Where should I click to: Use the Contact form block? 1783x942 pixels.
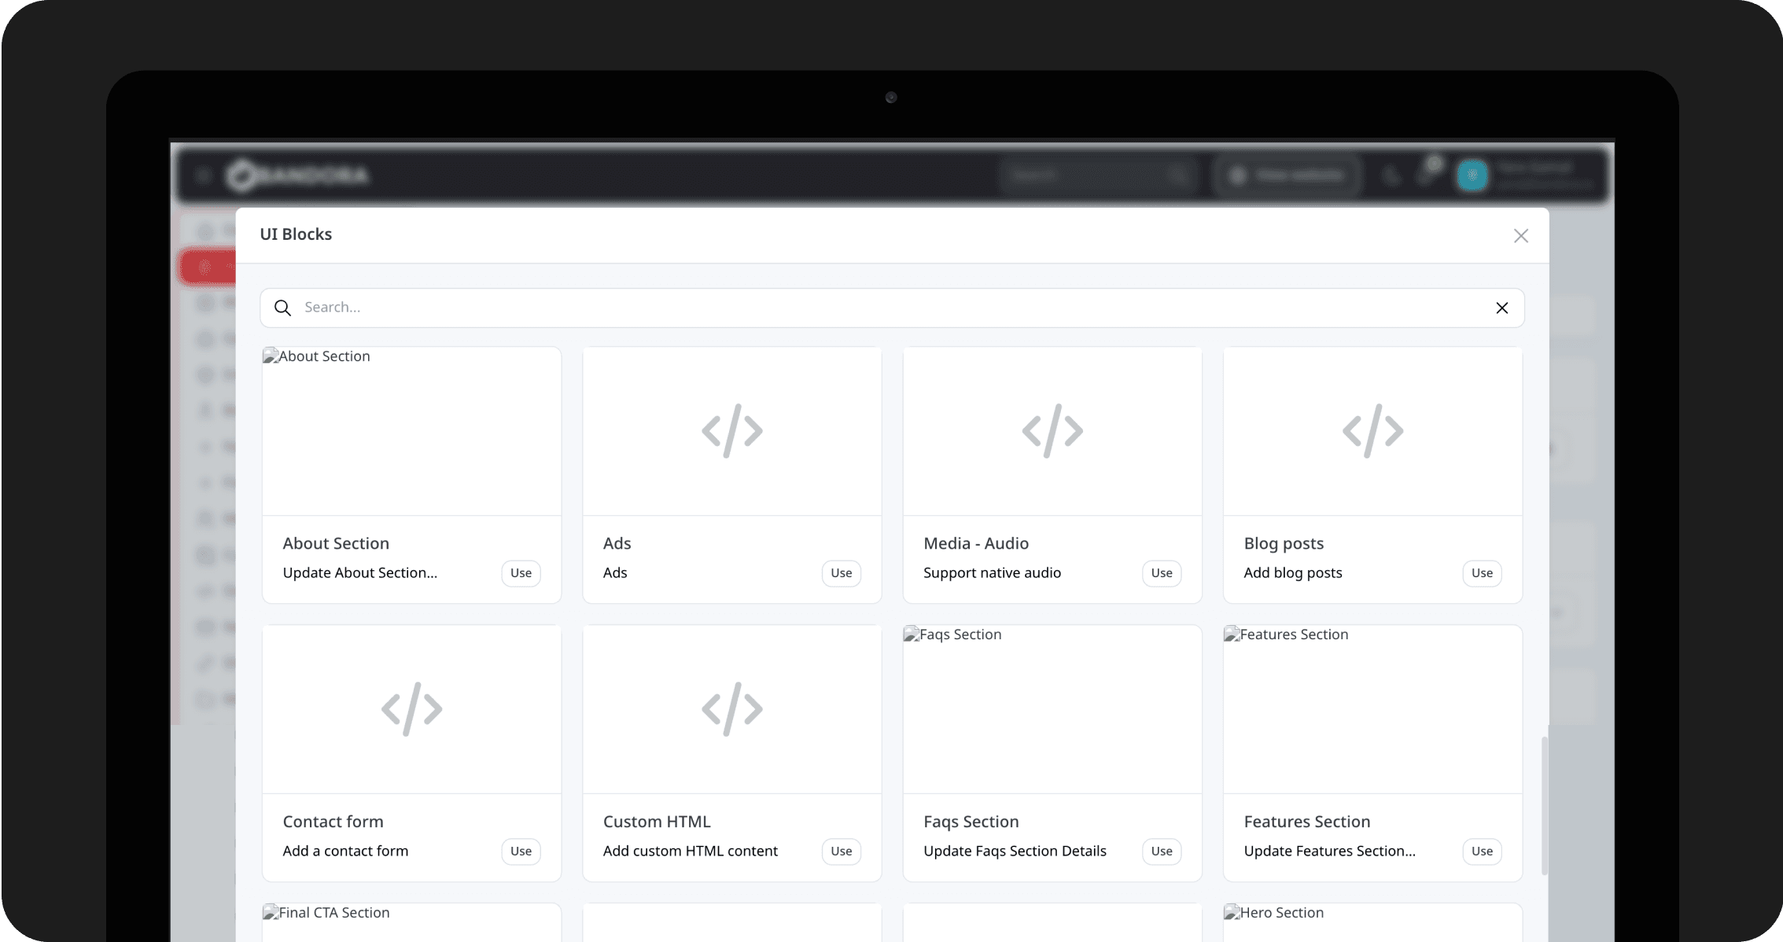click(x=521, y=851)
